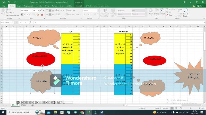206x115 pixels.
Task: Open the Drawing Tools Format tab
Action: (79, 6)
